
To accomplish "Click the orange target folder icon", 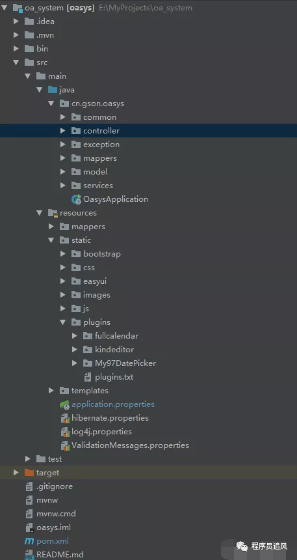I will [x=29, y=473].
